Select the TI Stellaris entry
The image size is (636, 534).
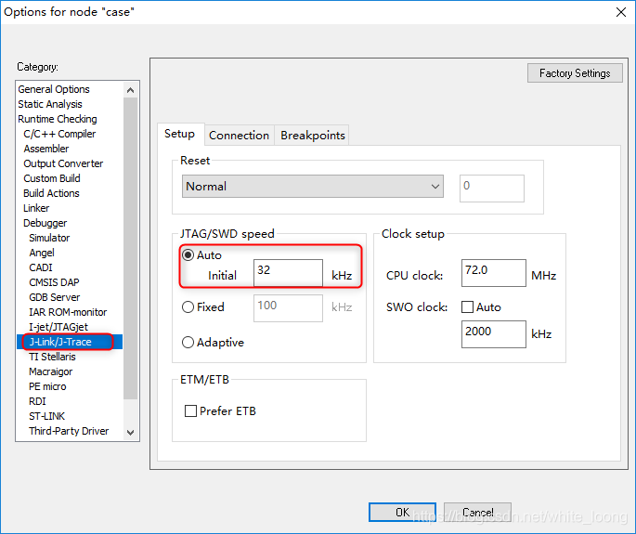tap(52, 357)
